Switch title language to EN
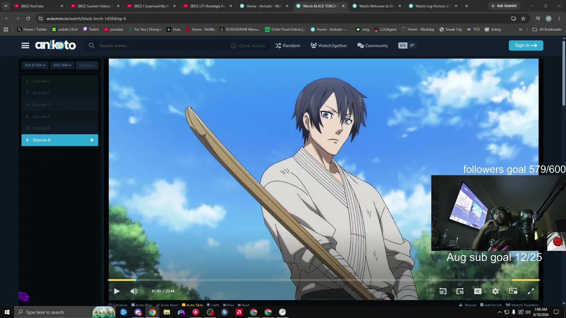 pyautogui.click(x=402, y=45)
